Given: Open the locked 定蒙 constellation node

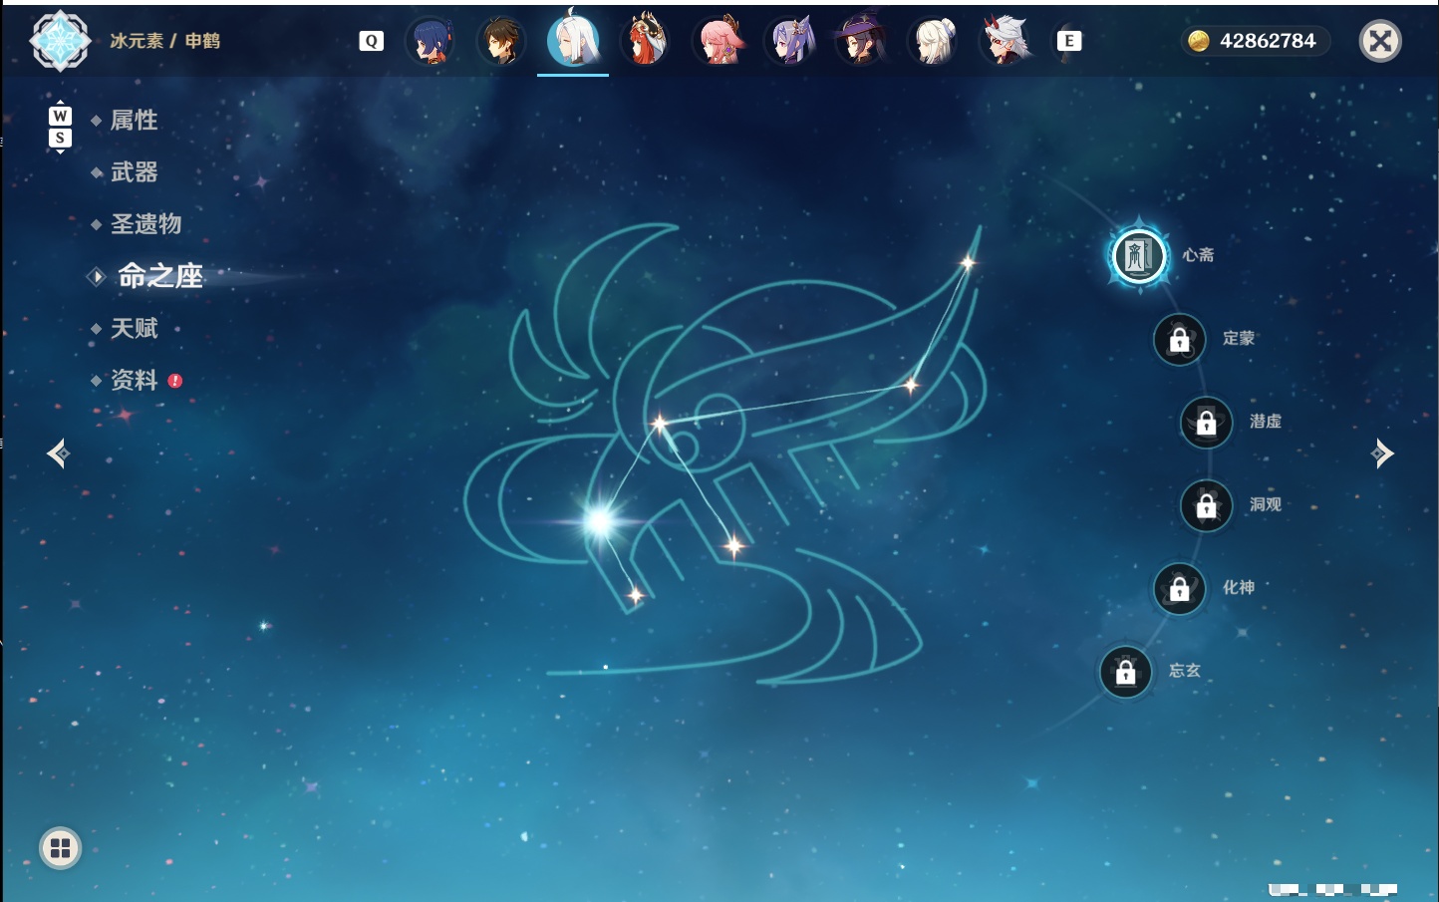Looking at the screenshot, I should tap(1179, 340).
